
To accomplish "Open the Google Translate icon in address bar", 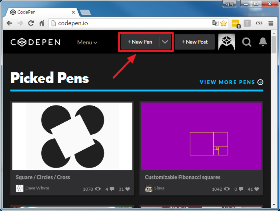I will [x=215, y=23].
